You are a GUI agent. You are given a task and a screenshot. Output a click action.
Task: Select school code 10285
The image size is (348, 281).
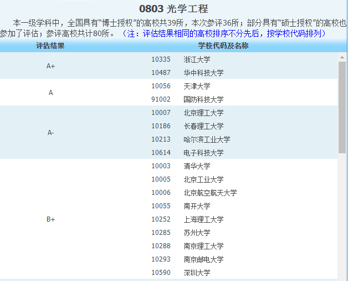(161, 233)
